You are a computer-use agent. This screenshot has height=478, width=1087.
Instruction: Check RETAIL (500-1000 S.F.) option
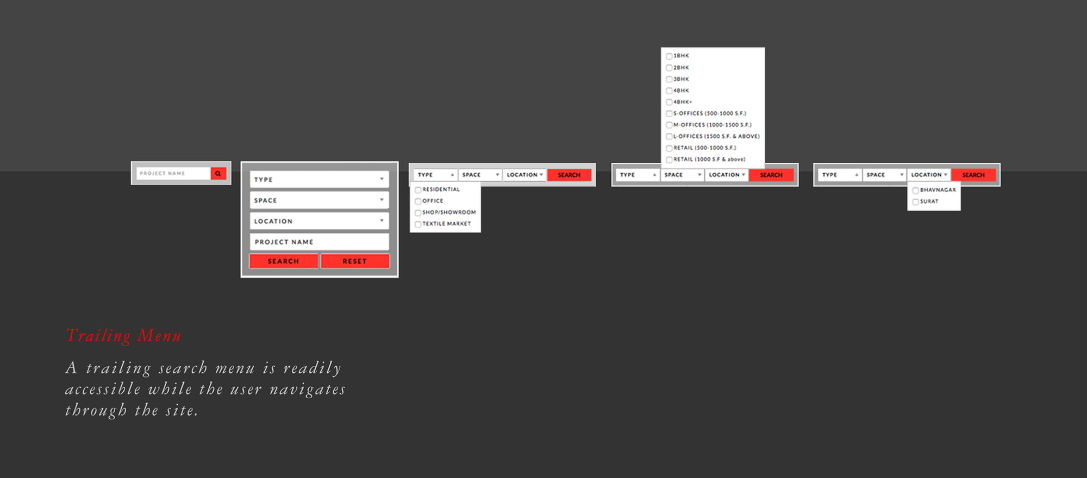669,148
